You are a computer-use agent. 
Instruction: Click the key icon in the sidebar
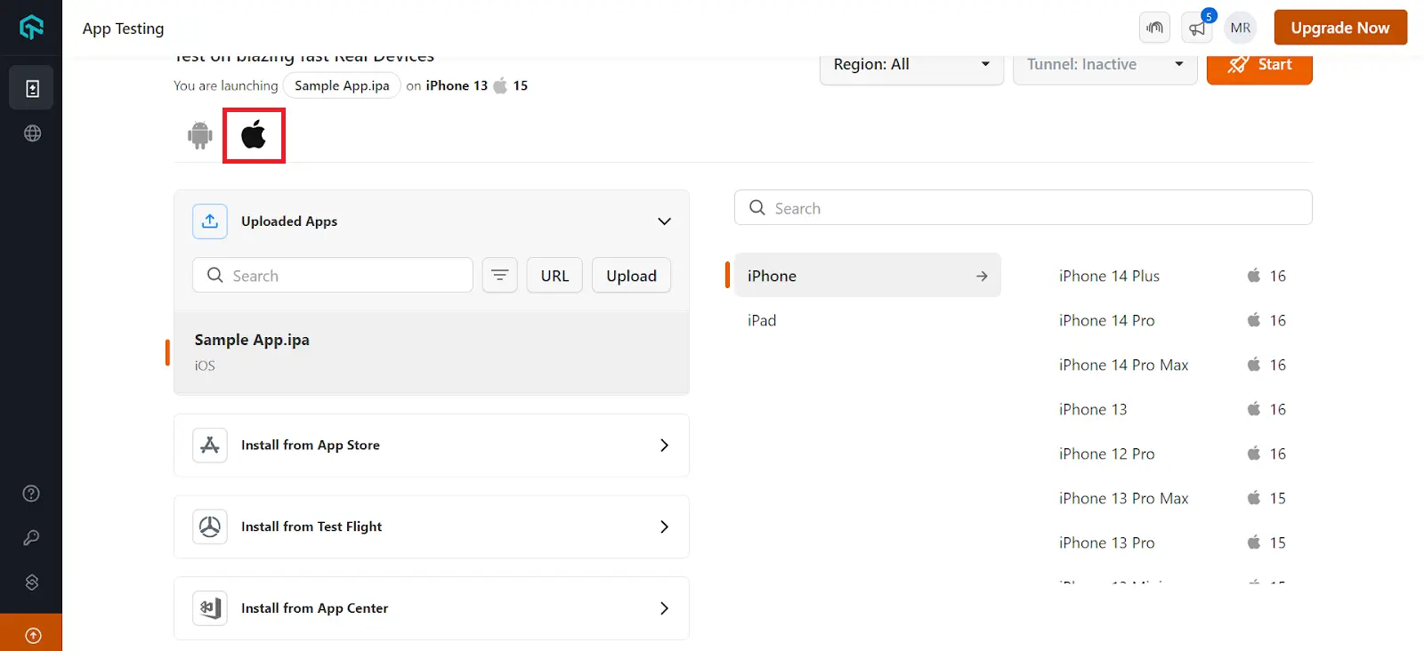[31, 538]
